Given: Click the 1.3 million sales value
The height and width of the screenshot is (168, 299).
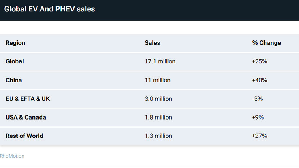Looking at the screenshot, I should (x=158, y=136).
